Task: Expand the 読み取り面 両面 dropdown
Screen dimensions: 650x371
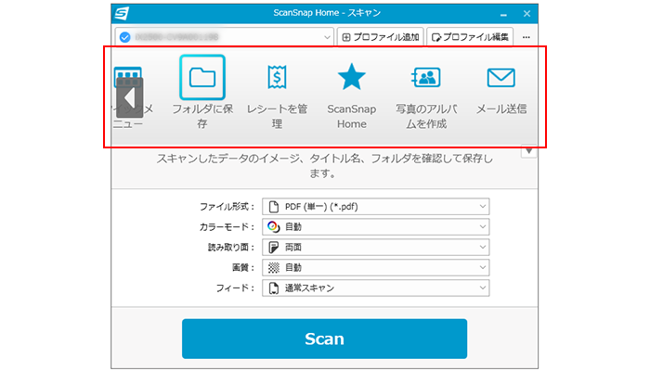Action: (x=375, y=248)
